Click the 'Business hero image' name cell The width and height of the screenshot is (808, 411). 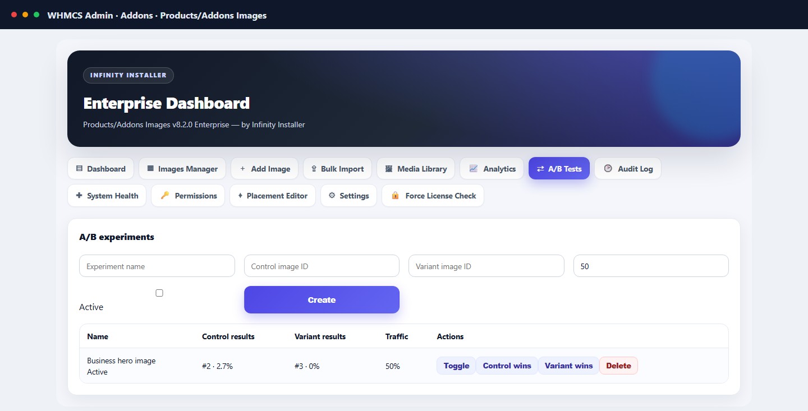click(x=121, y=361)
